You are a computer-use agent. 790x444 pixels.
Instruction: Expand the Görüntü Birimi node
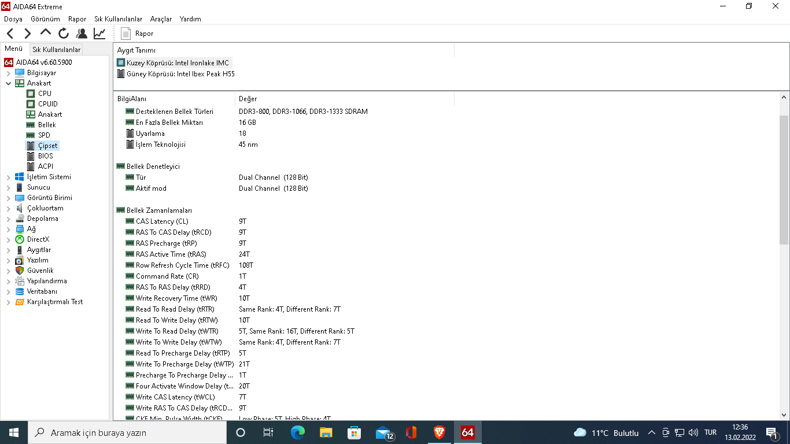pyautogui.click(x=8, y=198)
